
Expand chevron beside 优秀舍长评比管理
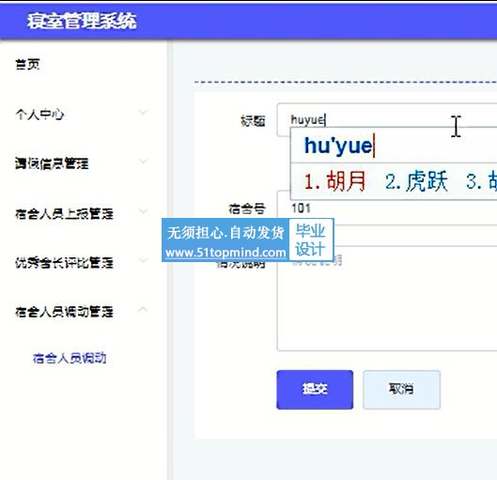(x=143, y=260)
